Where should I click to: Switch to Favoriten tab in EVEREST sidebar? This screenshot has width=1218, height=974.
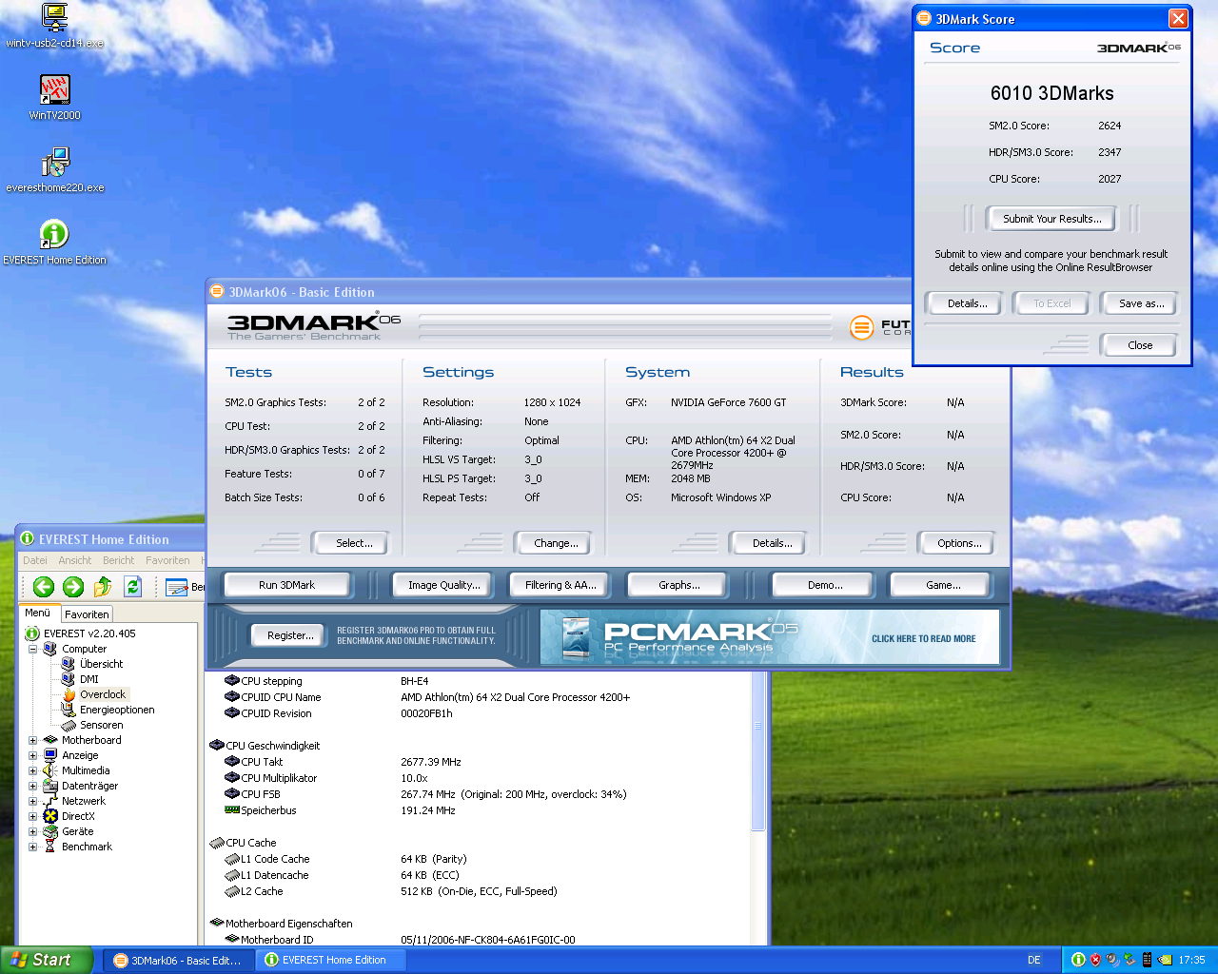pyautogui.click(x=87, y=614)
